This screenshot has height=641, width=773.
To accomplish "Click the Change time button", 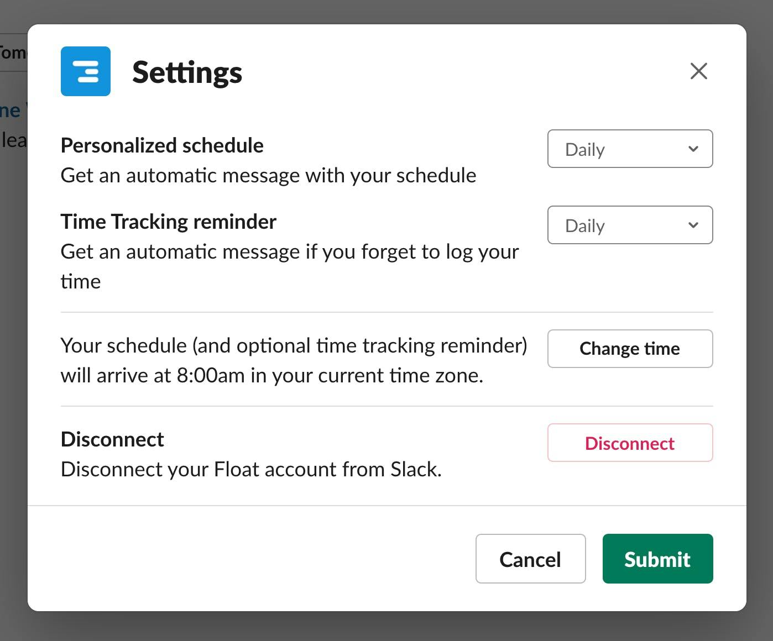I will point(630,349).
